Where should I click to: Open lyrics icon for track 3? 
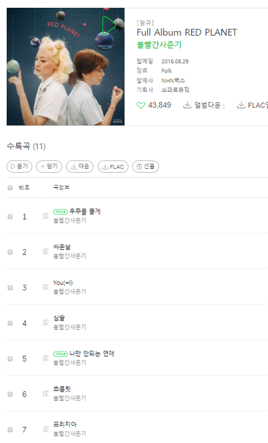(46, 288)
